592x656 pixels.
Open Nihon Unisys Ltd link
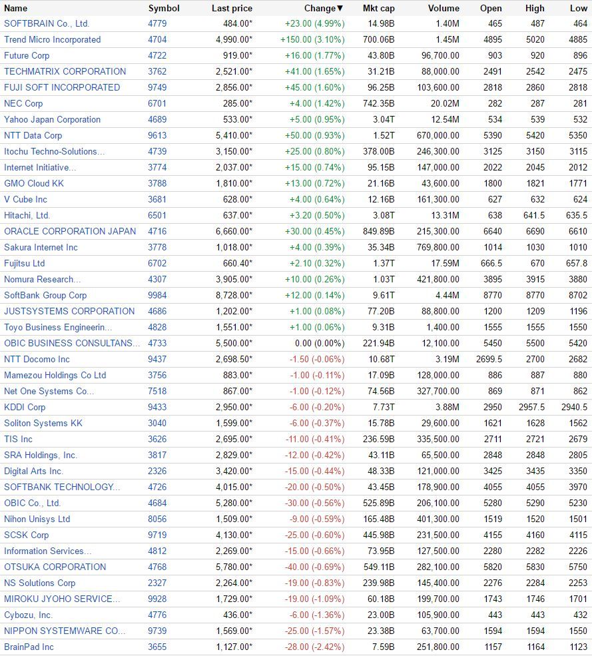pyautogui.click(x=37, y=519)
